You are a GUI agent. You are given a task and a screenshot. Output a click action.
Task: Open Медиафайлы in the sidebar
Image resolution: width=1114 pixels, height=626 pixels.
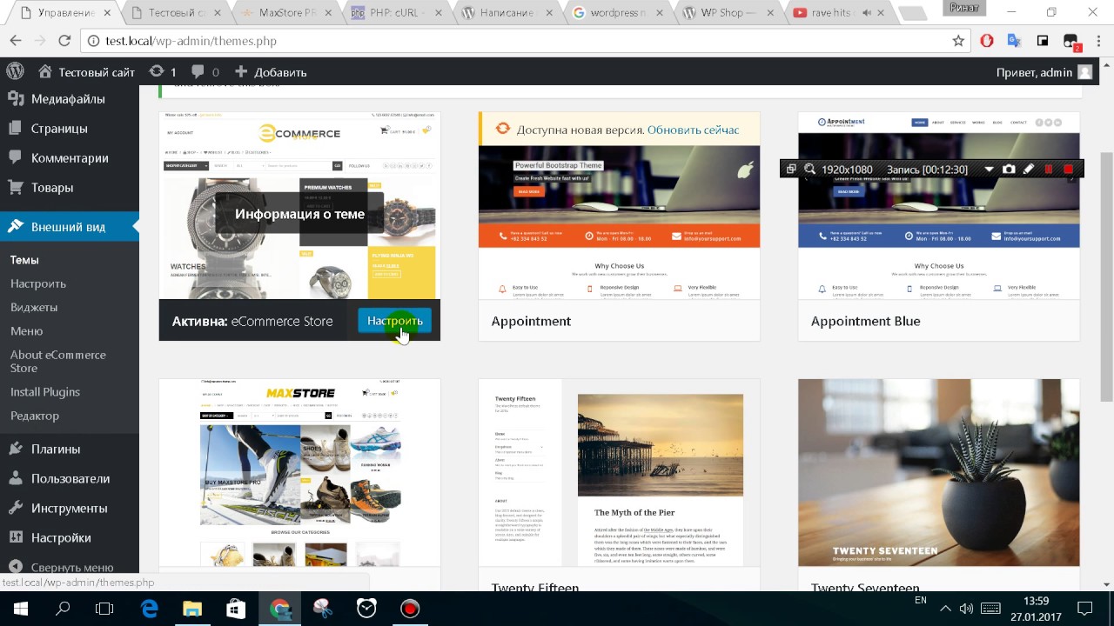[x=70, y=99]
